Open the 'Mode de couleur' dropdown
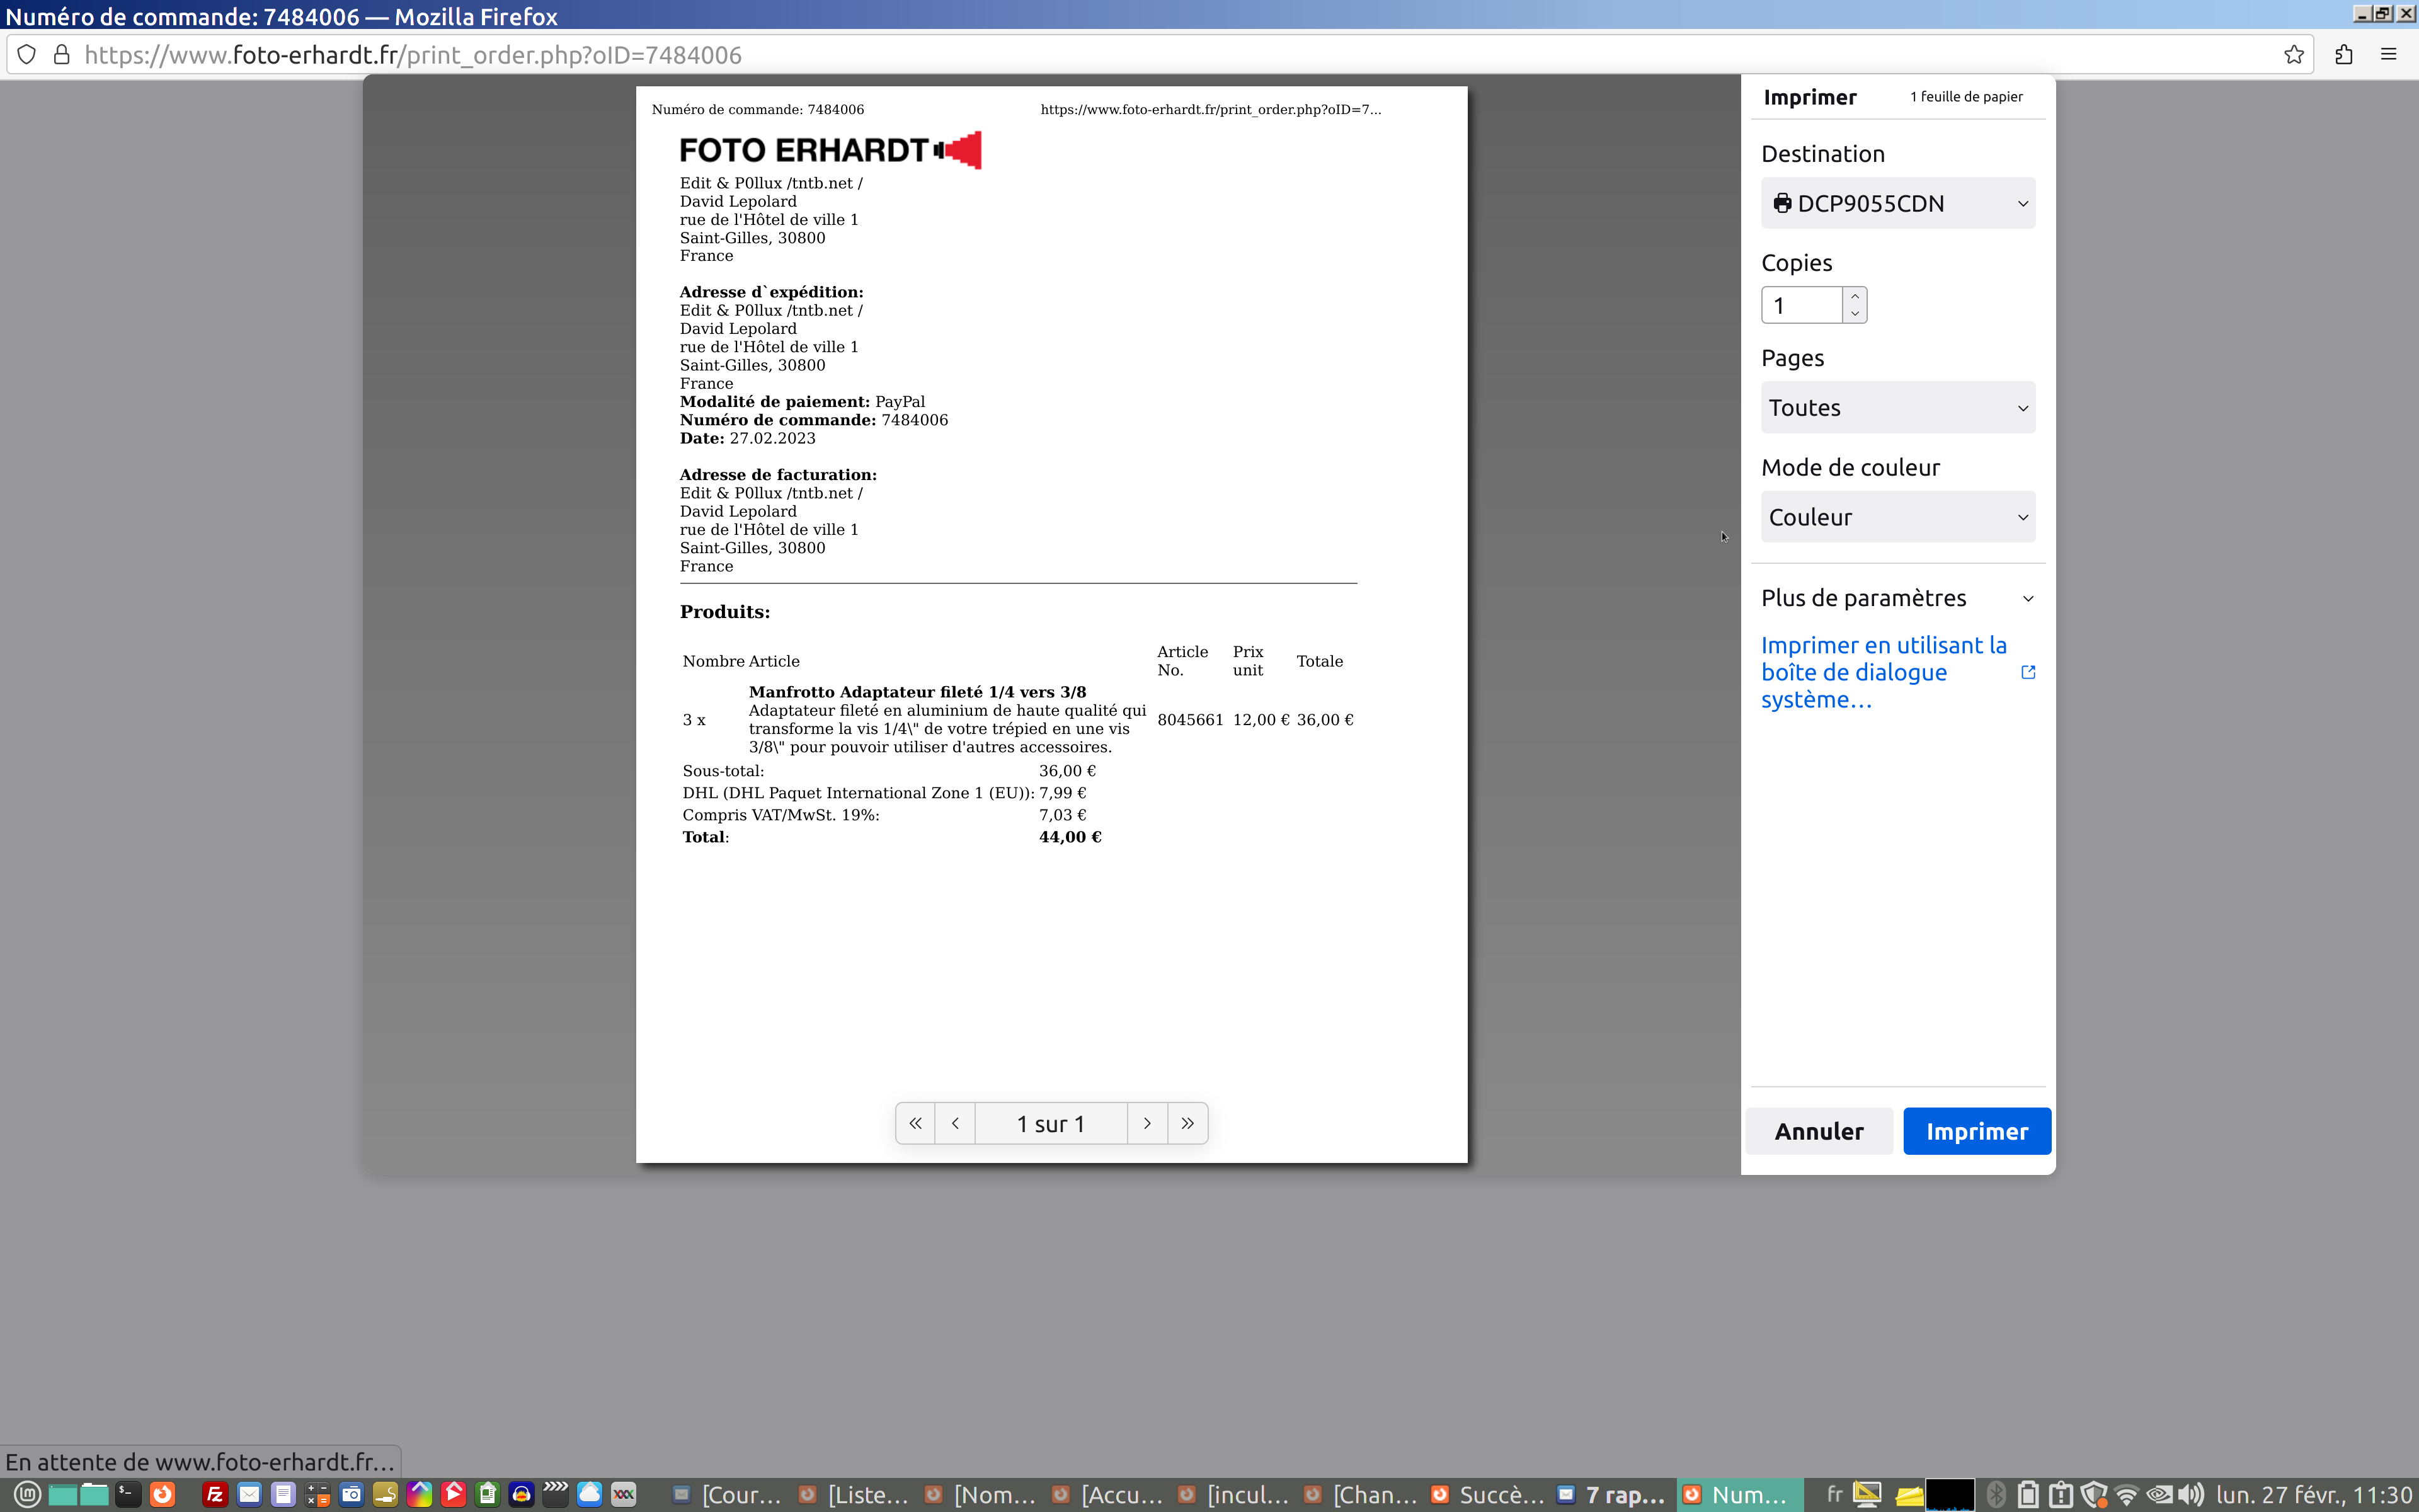The height and width of the screenshot is (1512, 2419). [1897, 517]
